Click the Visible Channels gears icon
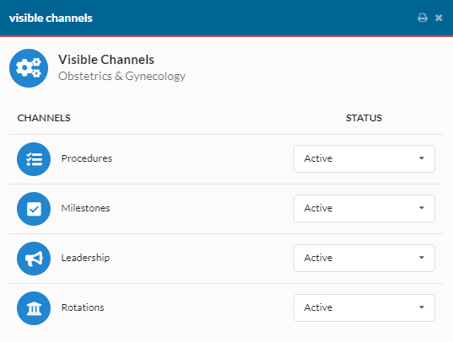This screenshot has width=453, height=342. [29, 68]
